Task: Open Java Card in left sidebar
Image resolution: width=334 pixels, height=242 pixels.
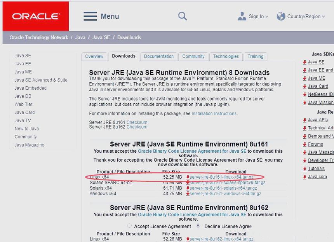Action: pyautogui.click(x=24, y=113)
